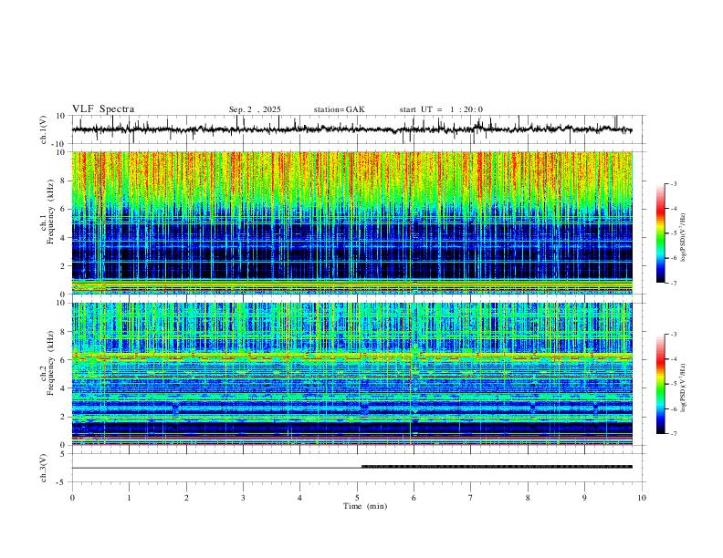Click the "8" tick on the time axis
Screen dimensions: 723x558
pyautogui.click(x=528, y=498)
